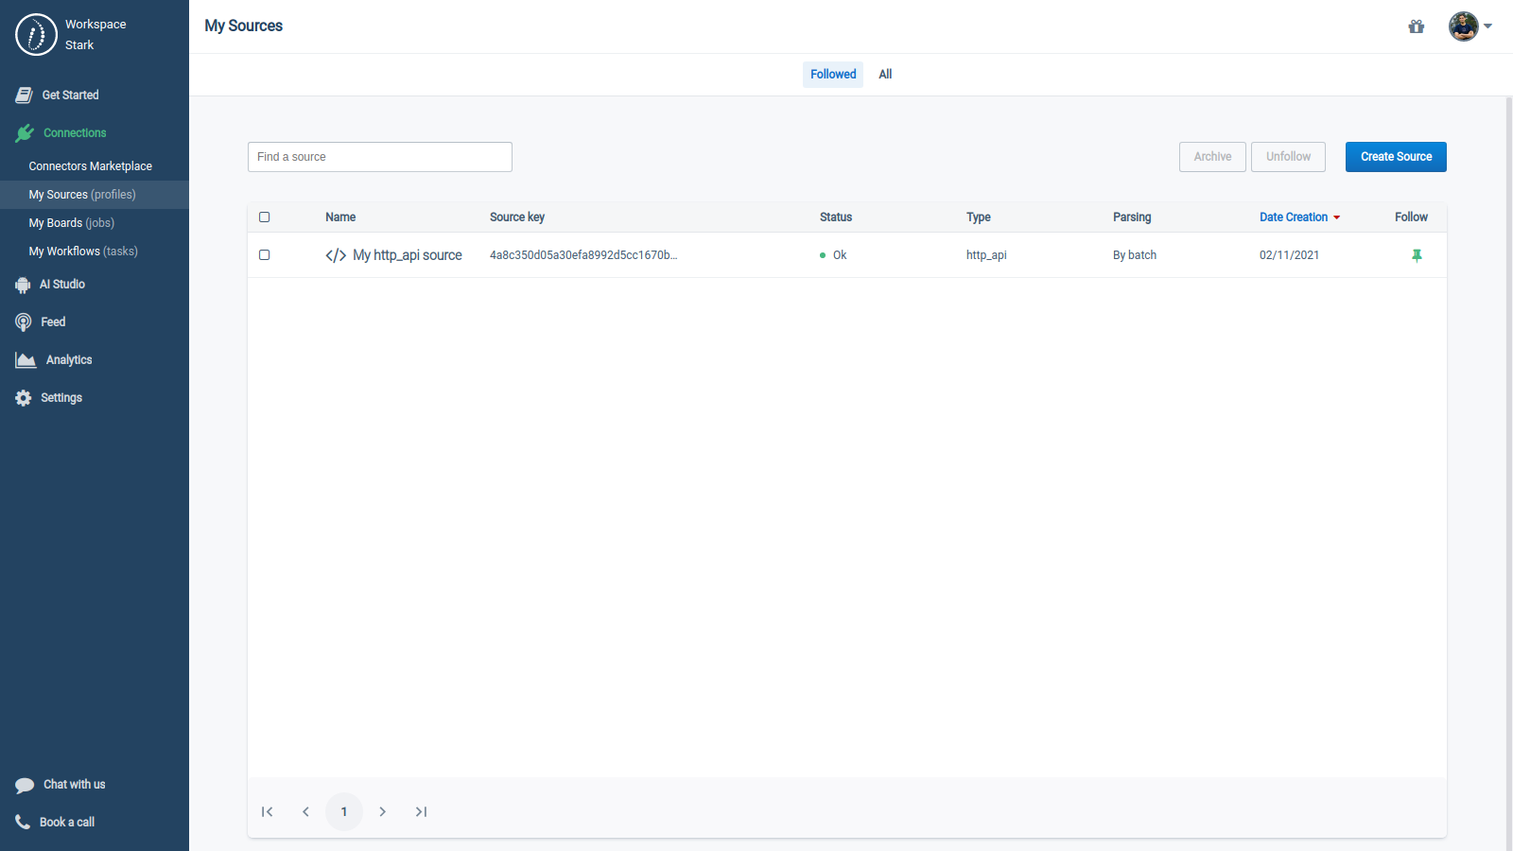Click the Feed podcast icon
Screen dimensions: 1513x851
(x=24, y=322)
